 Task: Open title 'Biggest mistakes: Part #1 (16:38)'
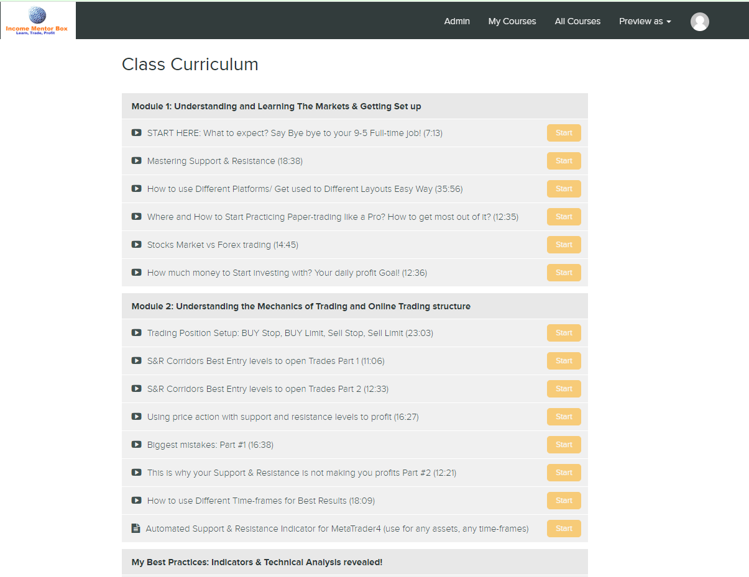click(x=210, y=445)
